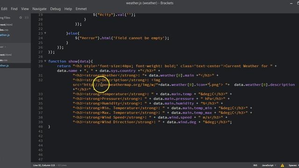
Task: Open the View menu
Action: [x=25, y=9]
